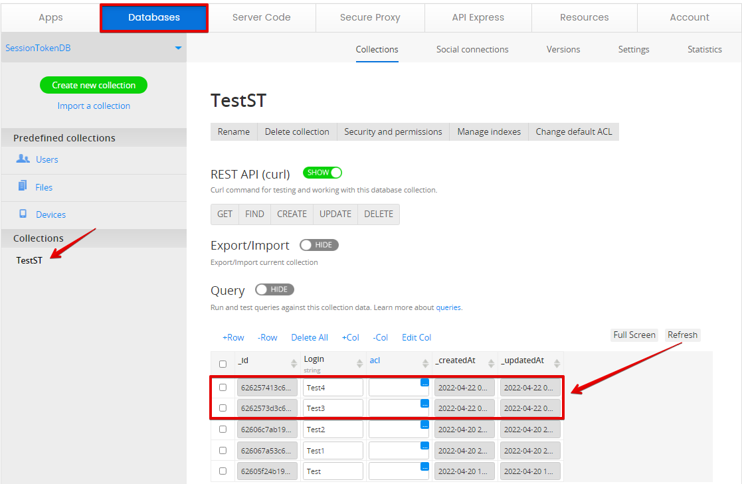This screenshot has height=484, width=742.
Task: Open the queries documentation link
Action: point(448,307)
